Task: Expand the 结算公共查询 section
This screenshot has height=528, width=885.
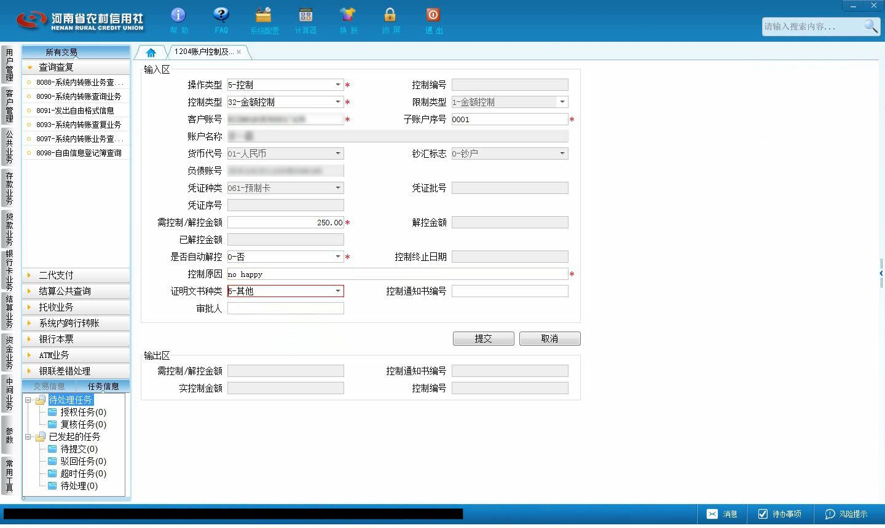Action: [76, 291]
